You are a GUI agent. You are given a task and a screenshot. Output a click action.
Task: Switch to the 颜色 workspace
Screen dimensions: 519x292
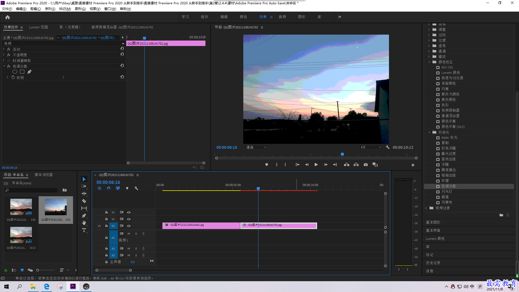click(243, 17)
